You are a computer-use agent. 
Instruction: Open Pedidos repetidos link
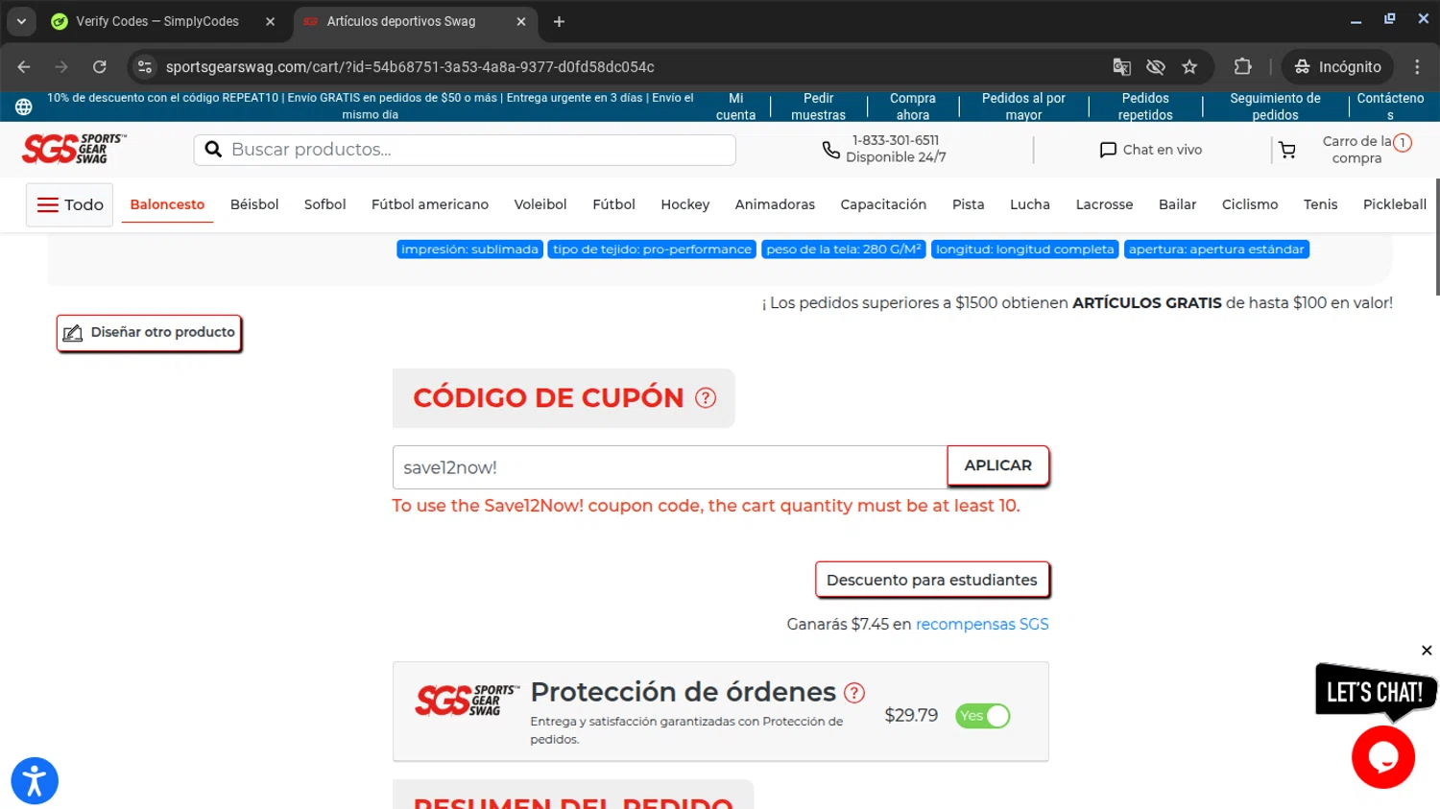point(1145,107)
